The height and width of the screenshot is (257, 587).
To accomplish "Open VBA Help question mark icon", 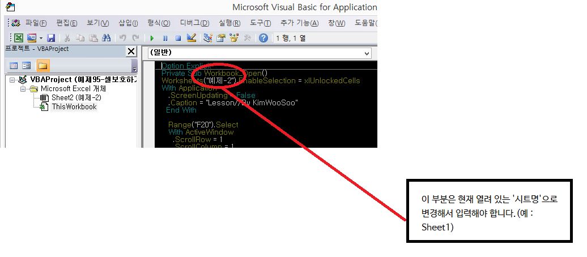I will pos(263,38).
